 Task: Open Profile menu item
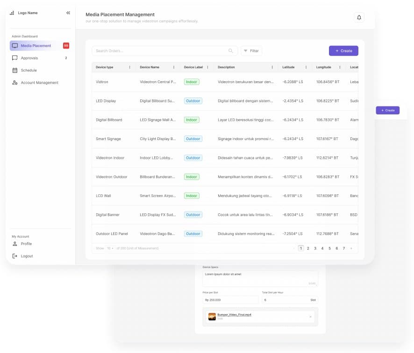40,244
